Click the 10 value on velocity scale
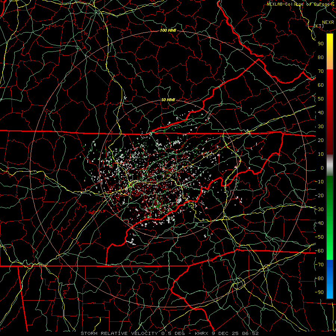Image resolution: width=336 pixels, height=336 pixels. (x=321, y=154)
